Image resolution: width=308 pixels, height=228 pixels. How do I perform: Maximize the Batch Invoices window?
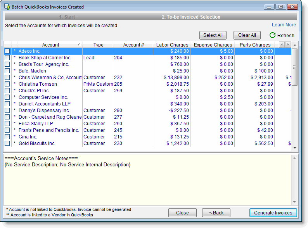(280, 7)
